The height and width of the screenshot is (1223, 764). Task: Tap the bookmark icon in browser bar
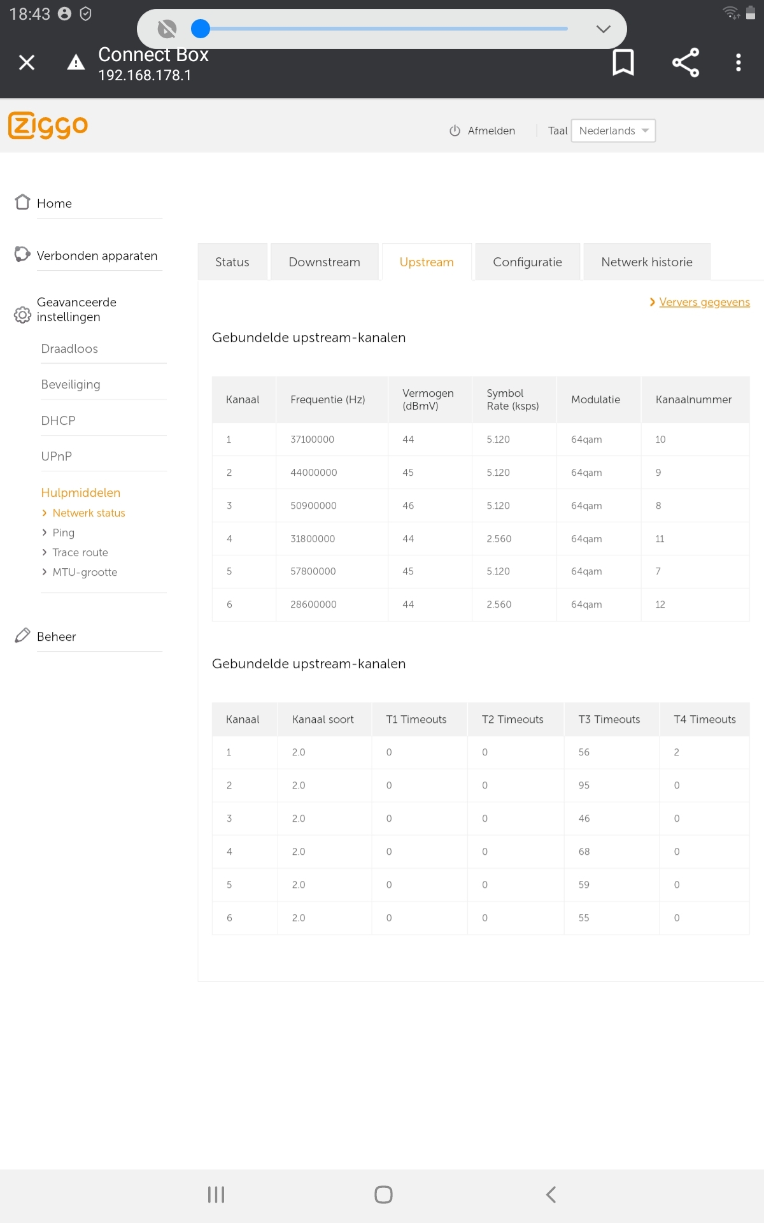(623, 62)
